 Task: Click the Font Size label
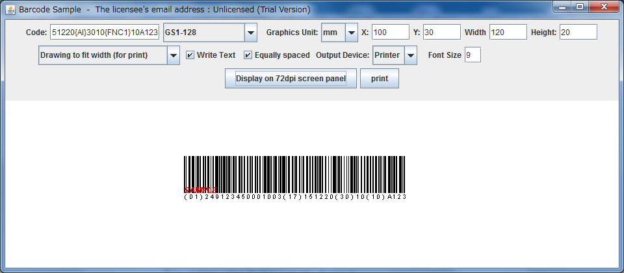click(445, 55)
